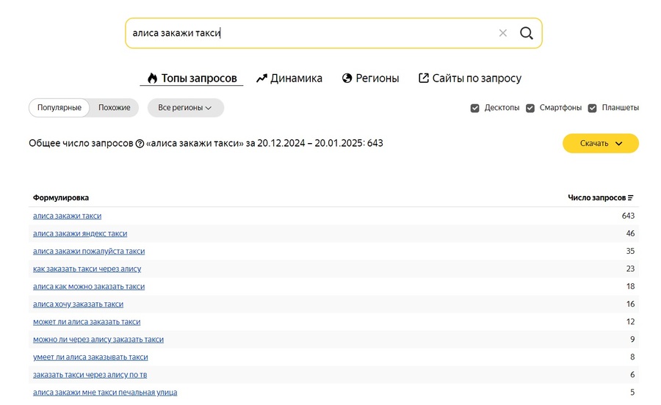This screenshot has width=661, height=405.
Task: Switch to the Регионы tab
Action: (x=370, y=79)
